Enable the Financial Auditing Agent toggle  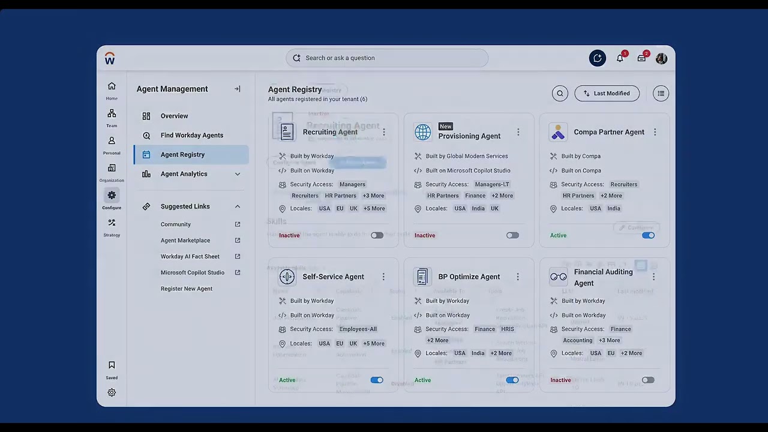[x=648, y=380]
